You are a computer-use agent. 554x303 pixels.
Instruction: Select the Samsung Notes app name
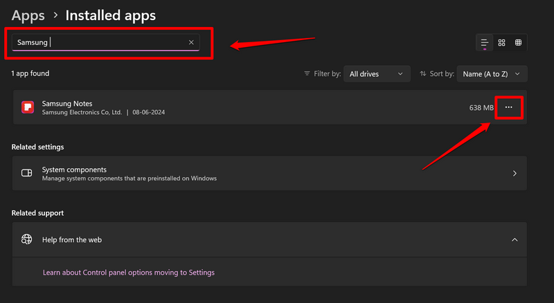click(x=67, y=103)
